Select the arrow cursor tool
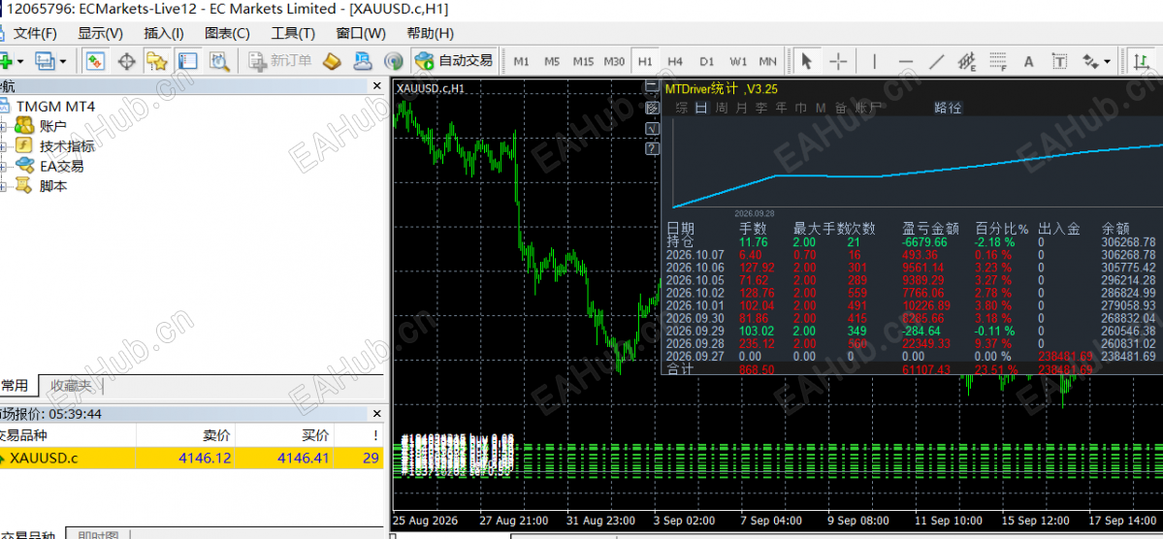This screenshot has height=539, width=1163. click(806, 61)
